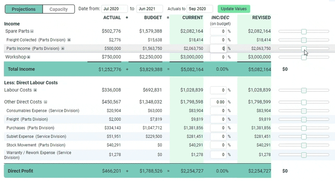Click the BUDGET column header
Screen dimensions: 335x181
pyautogui.click(x=153, y=17)
